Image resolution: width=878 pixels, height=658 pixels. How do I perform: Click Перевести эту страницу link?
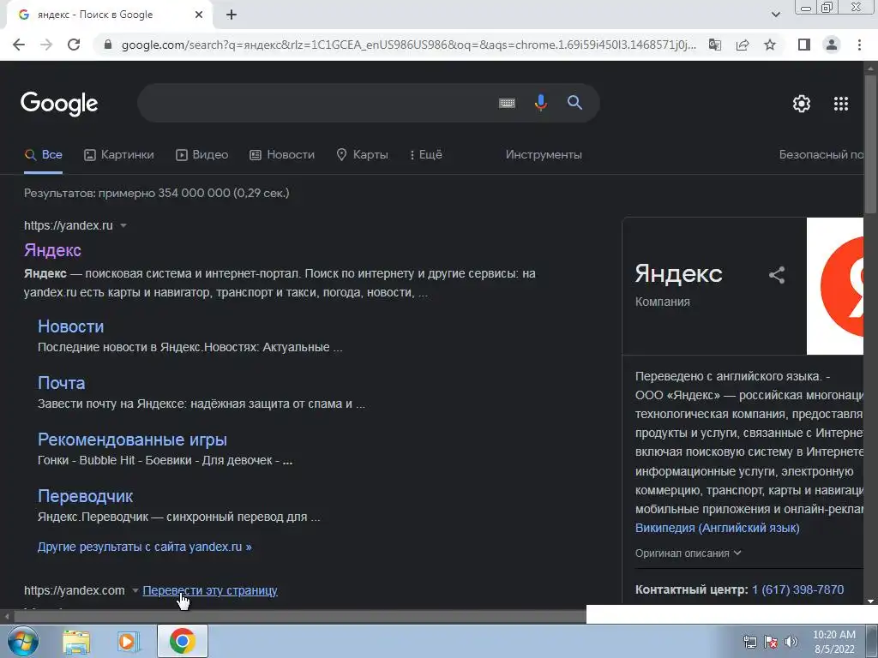210,590
